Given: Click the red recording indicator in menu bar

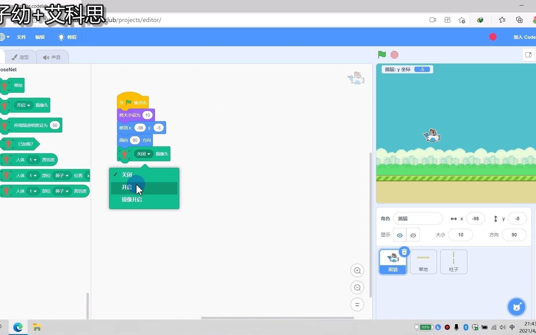Looking at the screenshot, I should point(493,37).
